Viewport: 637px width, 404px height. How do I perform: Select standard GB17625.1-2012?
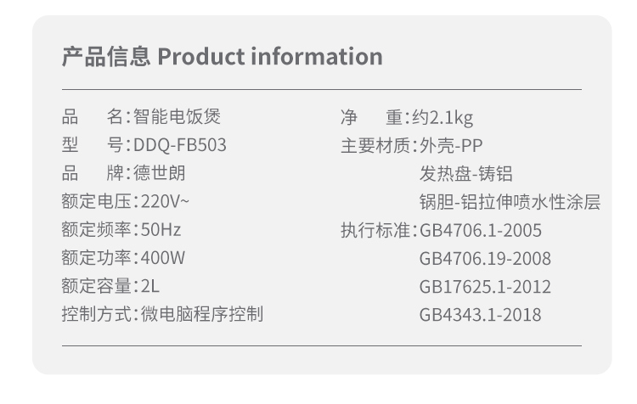click(x=485, y=287)
